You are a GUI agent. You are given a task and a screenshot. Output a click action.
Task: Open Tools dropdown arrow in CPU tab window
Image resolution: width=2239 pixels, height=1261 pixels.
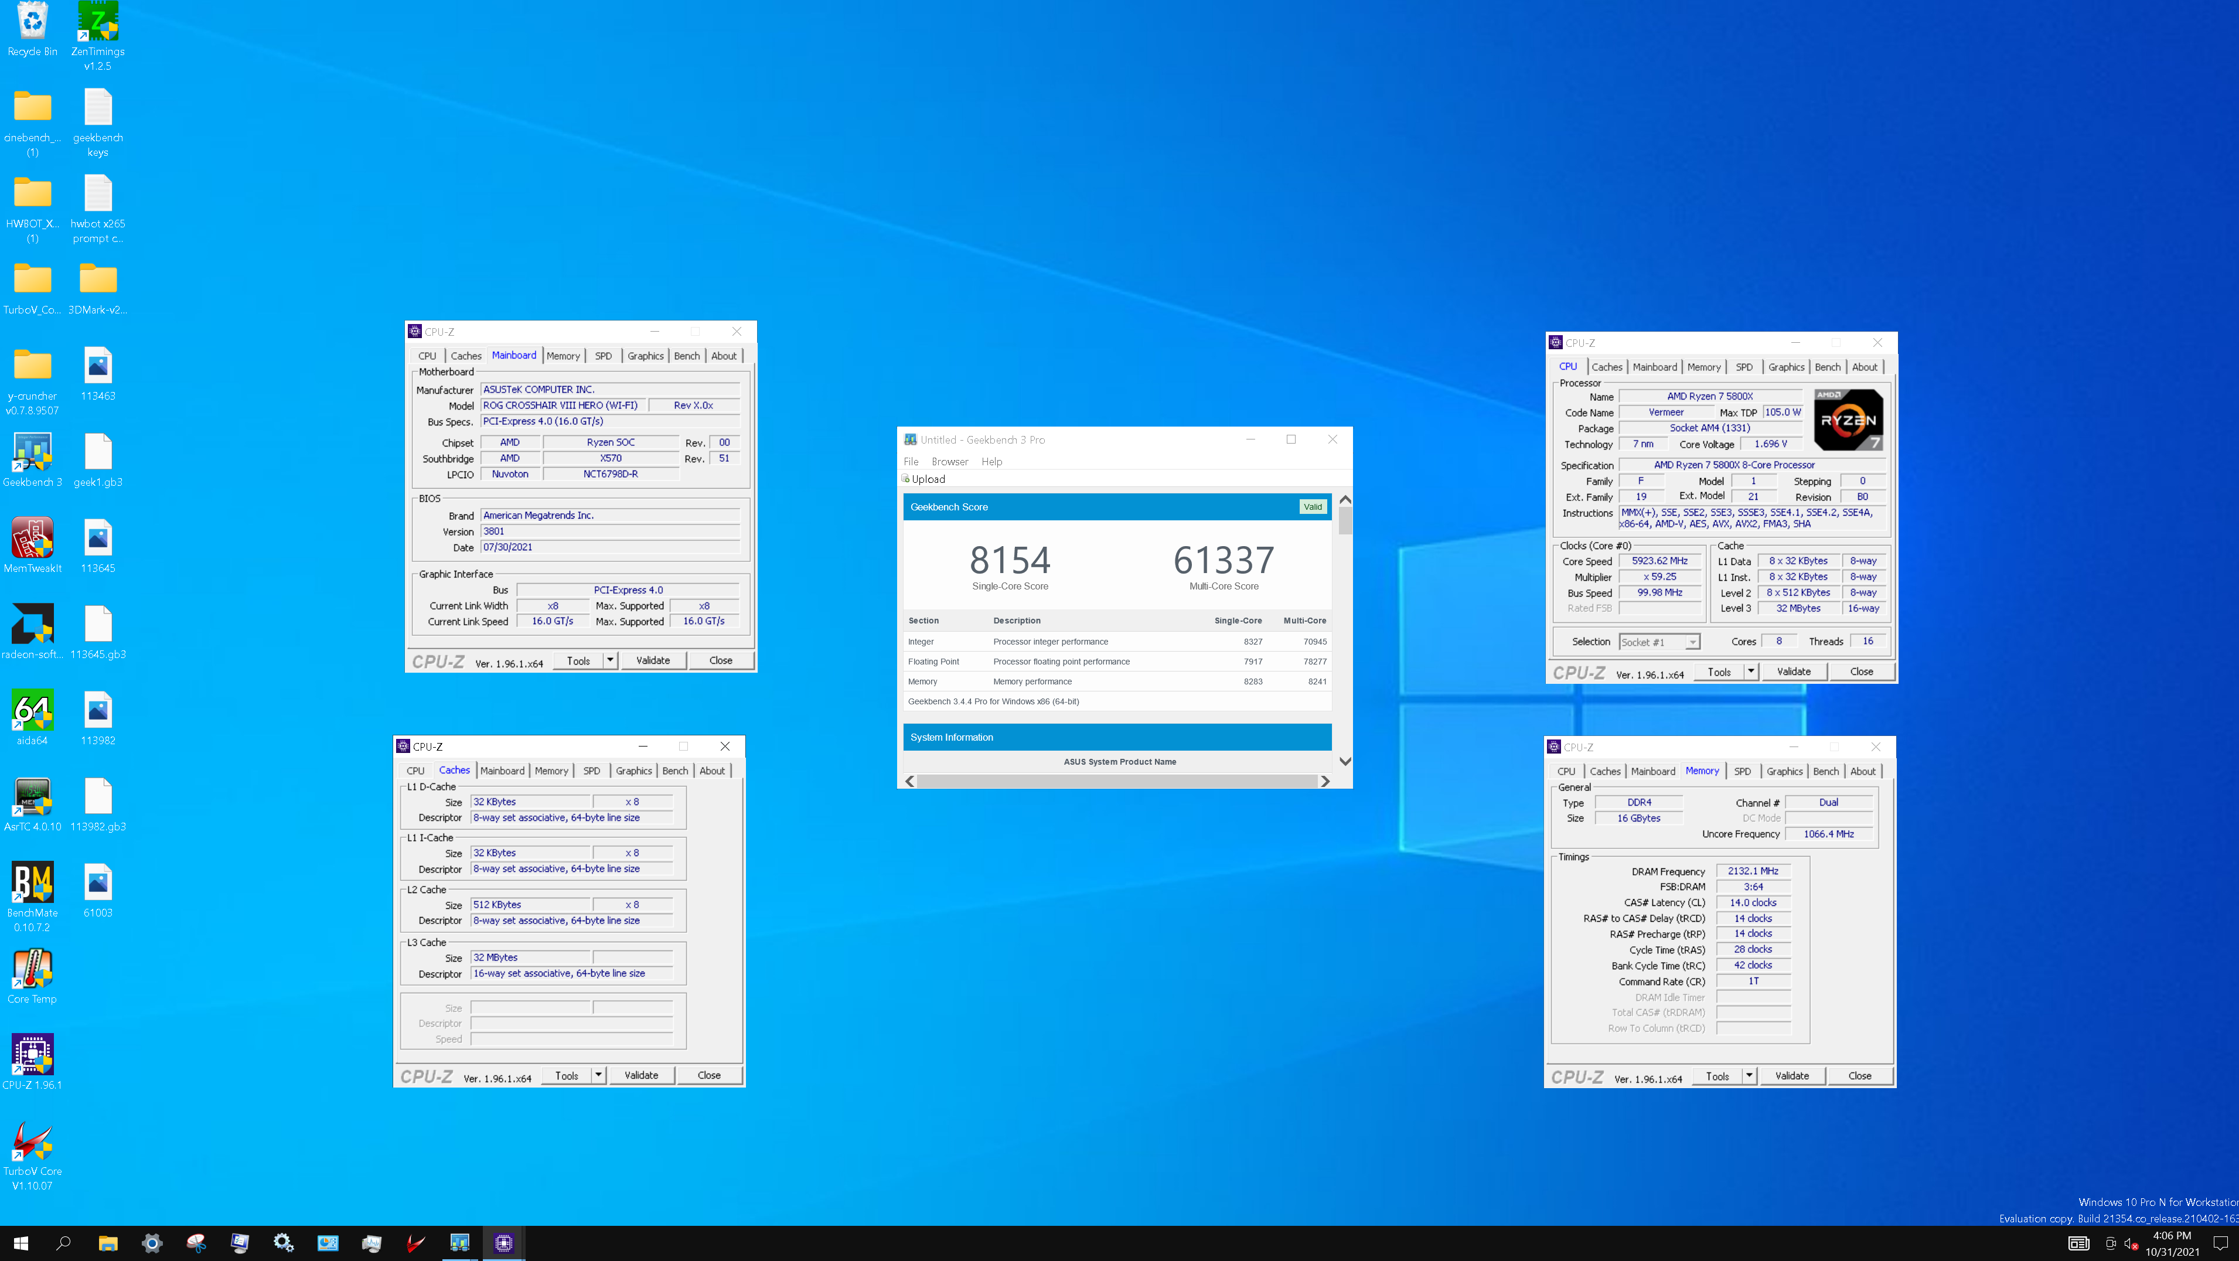click(1750, 672)
